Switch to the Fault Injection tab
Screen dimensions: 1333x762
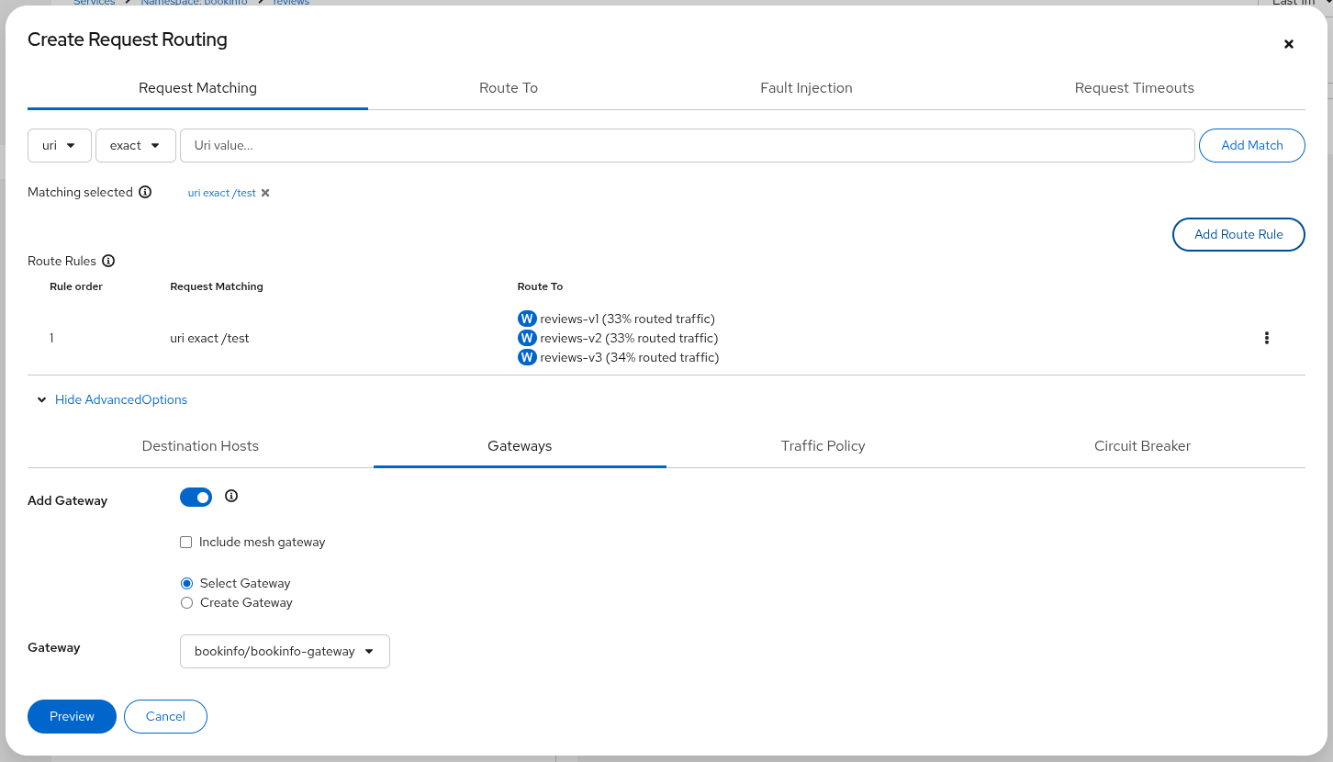click(x=806, y=88)
